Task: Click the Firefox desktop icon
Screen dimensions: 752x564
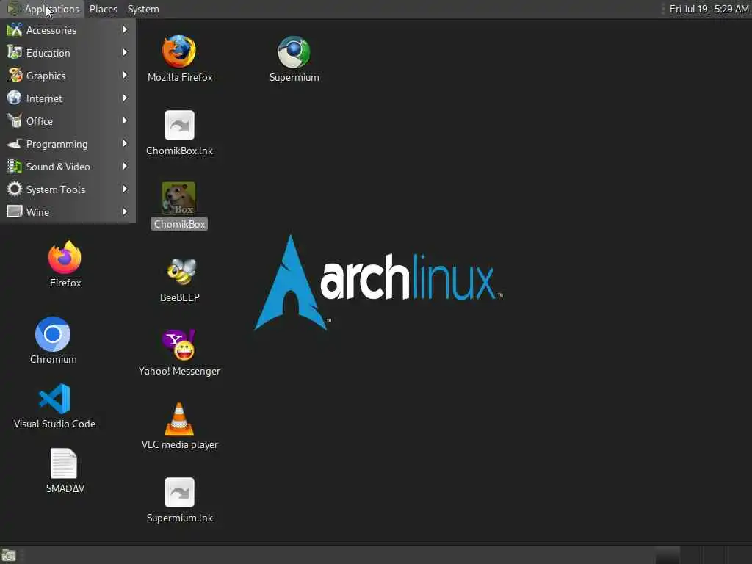Action: point(65,257)
